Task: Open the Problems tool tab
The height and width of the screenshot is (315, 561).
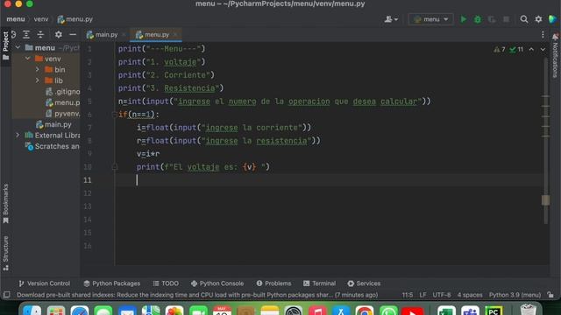Action: [x=273, y=283]
